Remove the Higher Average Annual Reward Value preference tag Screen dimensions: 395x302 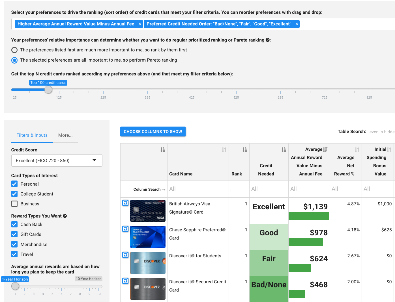click(140, 24)
